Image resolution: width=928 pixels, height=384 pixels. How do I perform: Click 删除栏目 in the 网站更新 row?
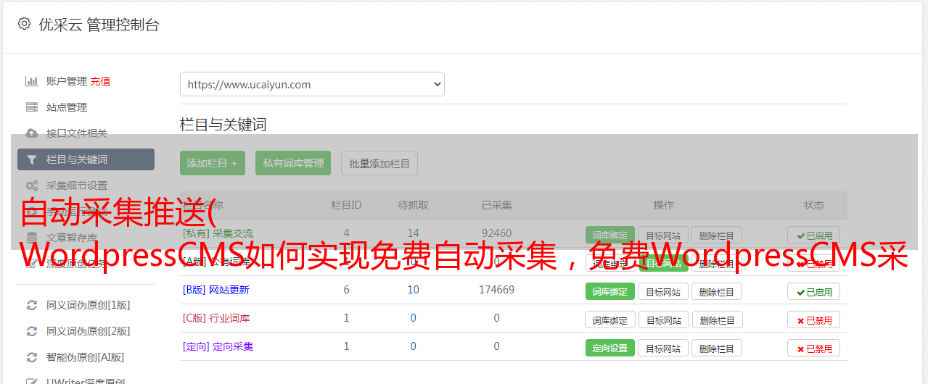tap(717, 291)
